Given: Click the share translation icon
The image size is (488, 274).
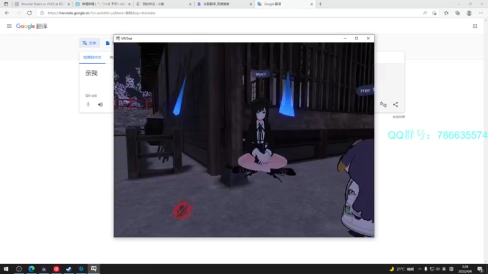Looking at the screenshot, I should (395, 105).
